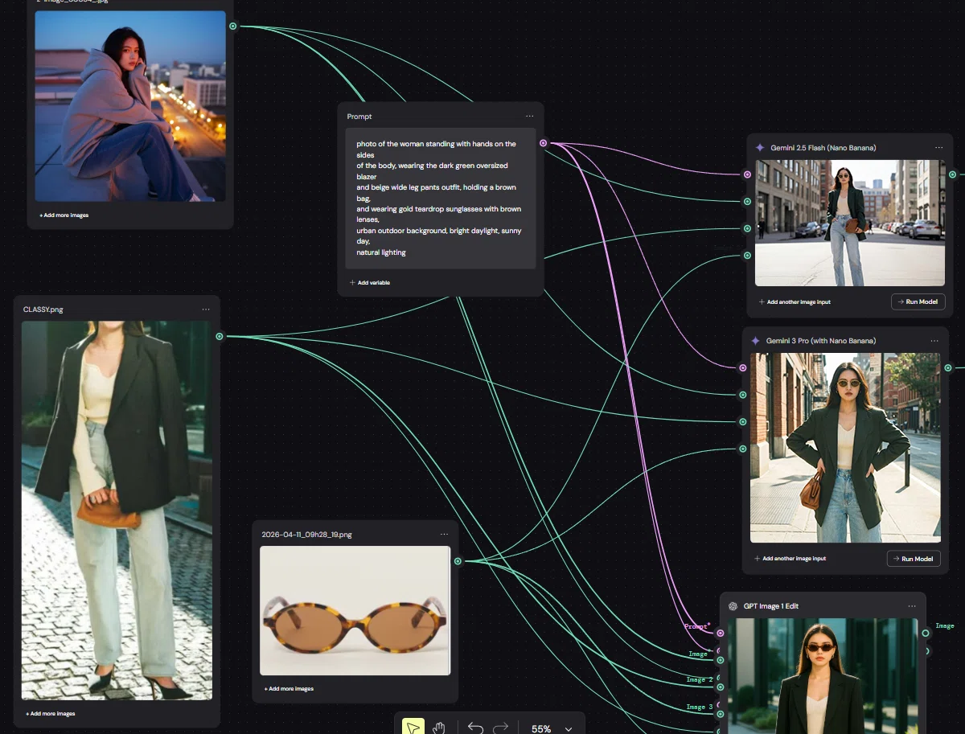Switch to the hand pan tool
The width and height of the screenshot is (965, 734).
(439, 728)
